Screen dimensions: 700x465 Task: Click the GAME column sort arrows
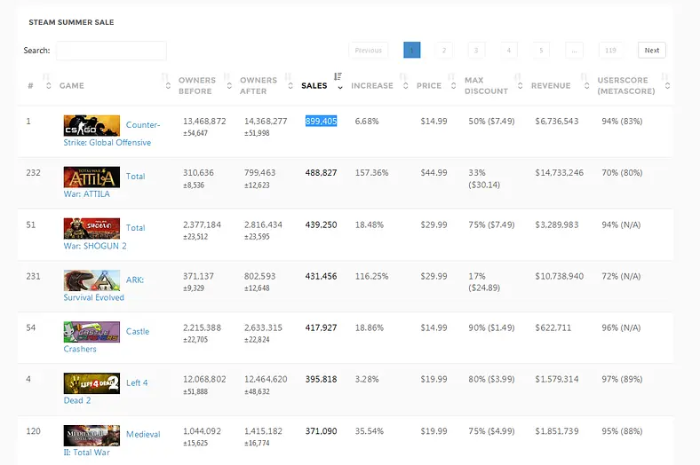tap(168, 85)
